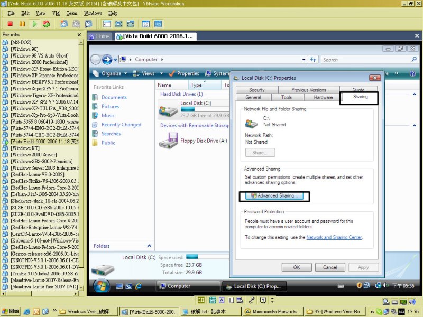
Task: Open the File menu
Action: [x=11, y=13]
